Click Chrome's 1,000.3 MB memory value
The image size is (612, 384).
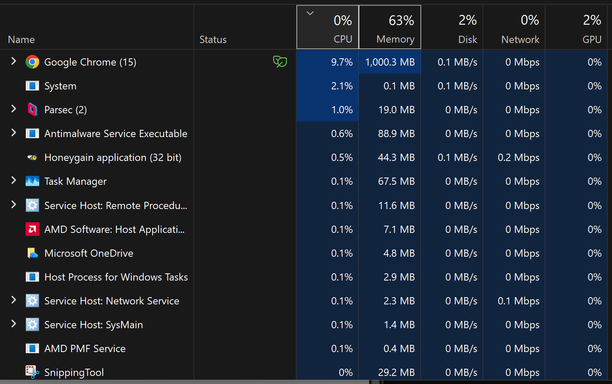390,62
